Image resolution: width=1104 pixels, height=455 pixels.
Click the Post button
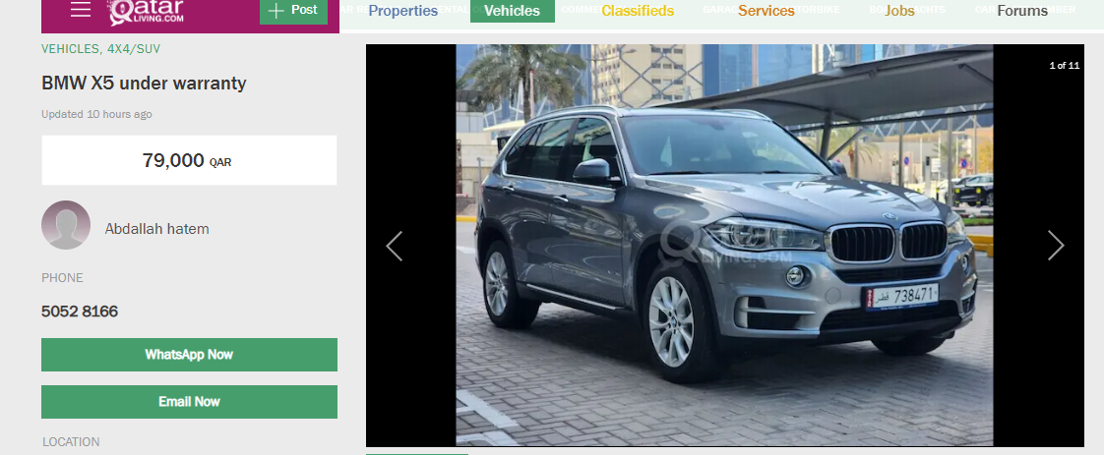293,11
